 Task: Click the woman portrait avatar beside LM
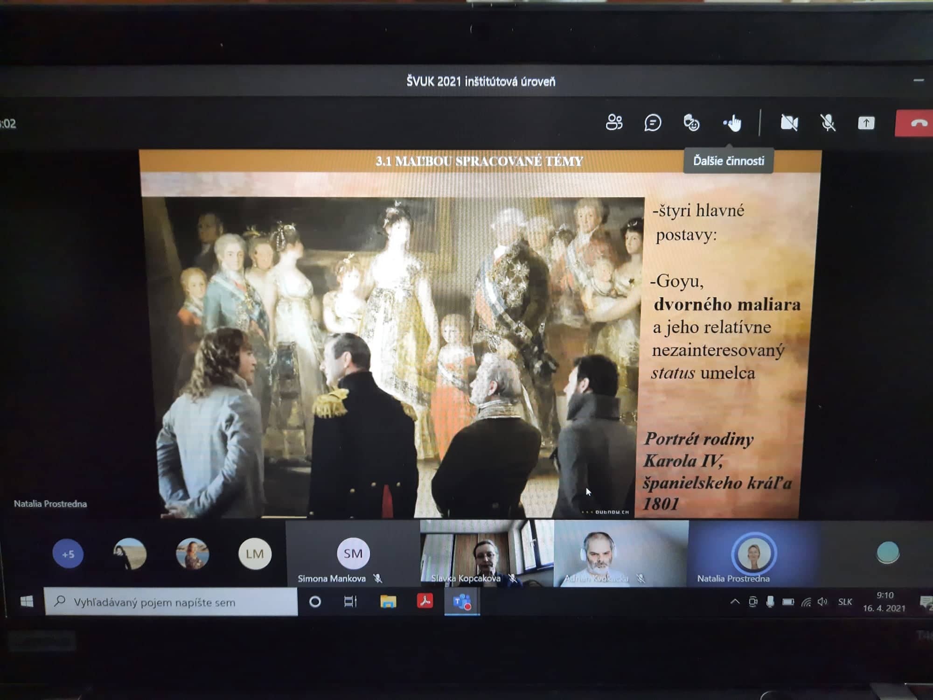[192, 554]
